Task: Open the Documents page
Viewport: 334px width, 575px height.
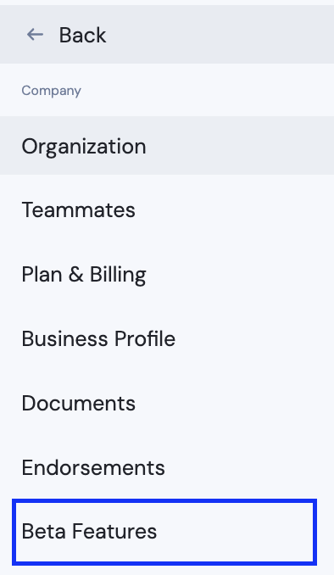Action: coord(167,403)
